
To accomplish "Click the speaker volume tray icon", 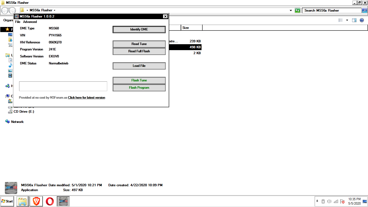I will 329,201.
